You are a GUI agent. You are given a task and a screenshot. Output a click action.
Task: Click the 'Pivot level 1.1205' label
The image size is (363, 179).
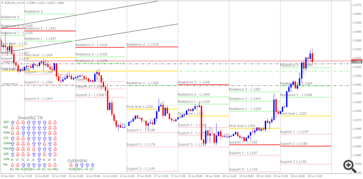(242, 126)
